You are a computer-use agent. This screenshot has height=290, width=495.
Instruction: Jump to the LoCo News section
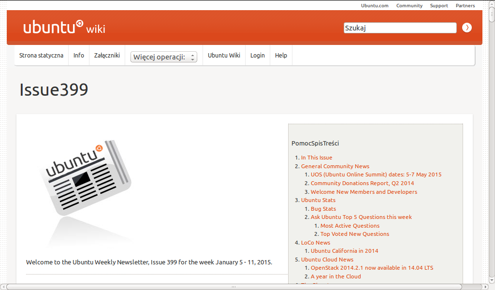click(316, 243)
